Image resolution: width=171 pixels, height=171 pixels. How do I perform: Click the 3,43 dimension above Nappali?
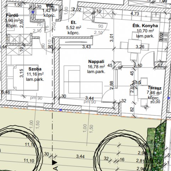coord(87,47)
